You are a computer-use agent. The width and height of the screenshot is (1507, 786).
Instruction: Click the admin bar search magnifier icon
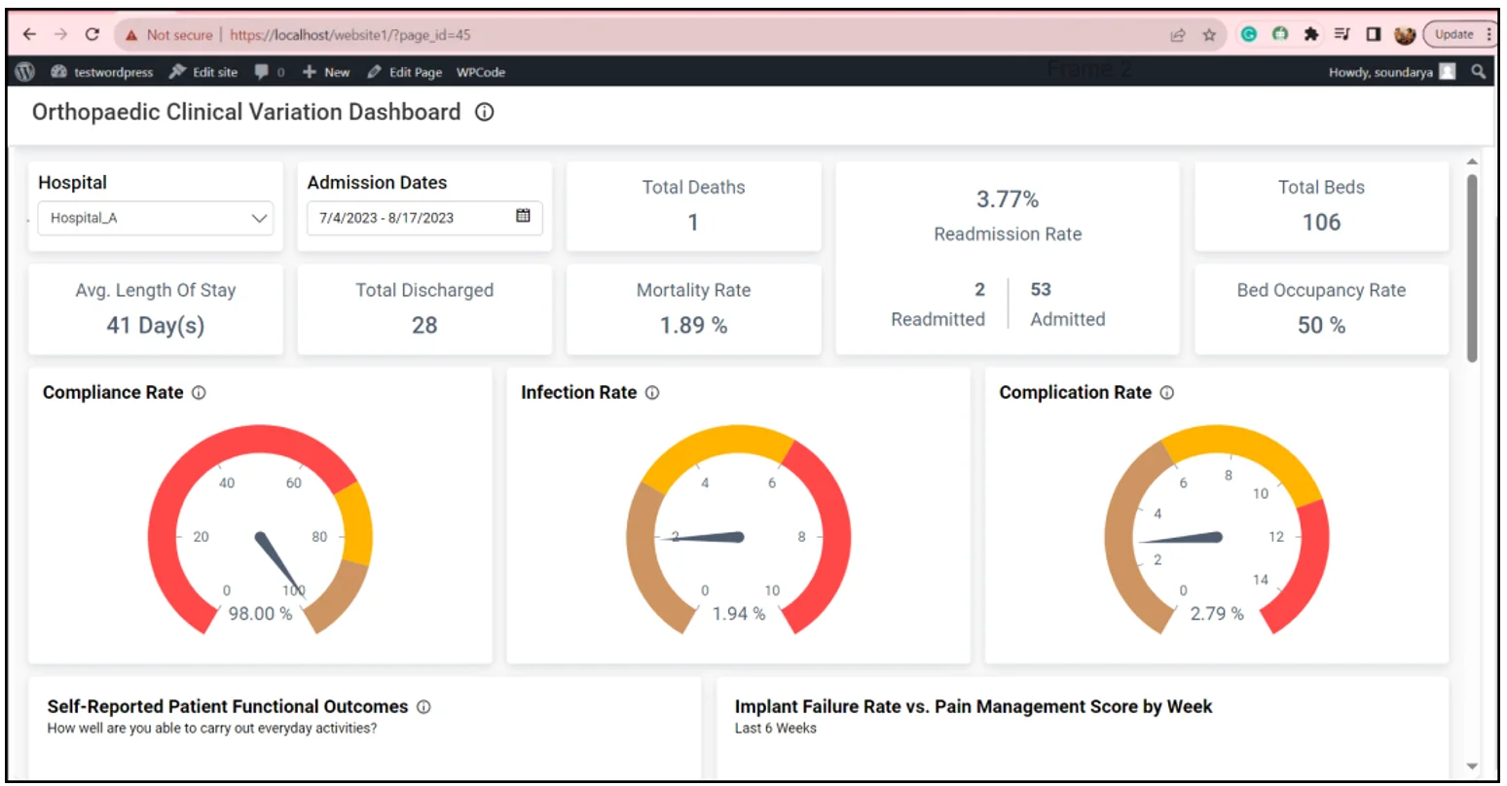tap(1478, 72)
